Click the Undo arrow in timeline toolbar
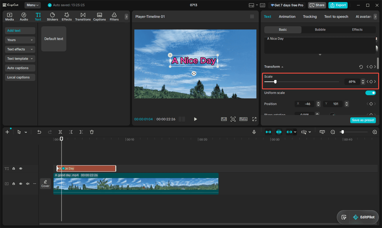 pos(39,132)
